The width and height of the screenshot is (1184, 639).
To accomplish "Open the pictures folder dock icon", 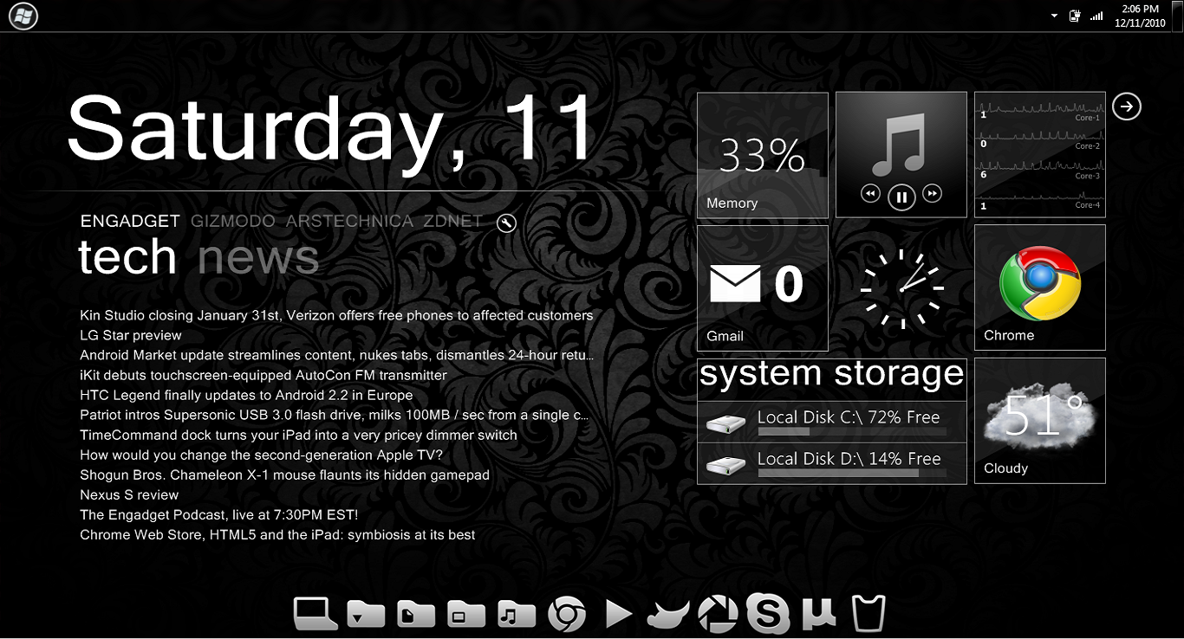I will [466, 614].
